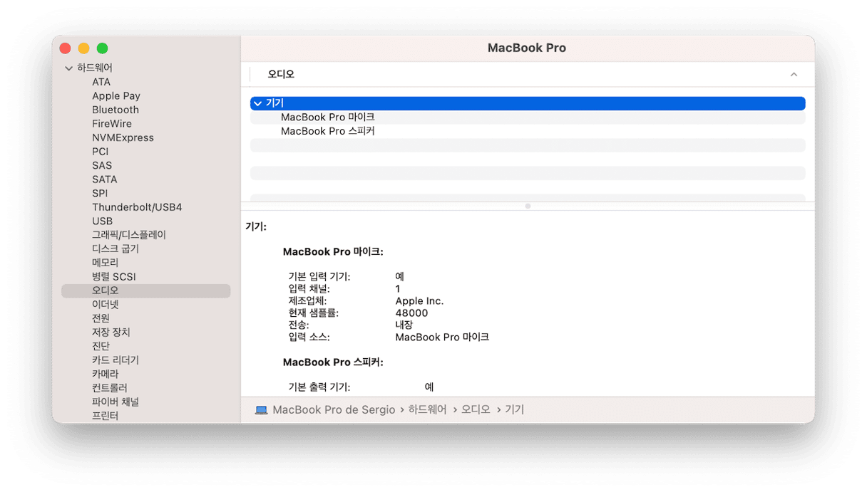Click the yellow minimize window button
867x492 pixels.
83,48
